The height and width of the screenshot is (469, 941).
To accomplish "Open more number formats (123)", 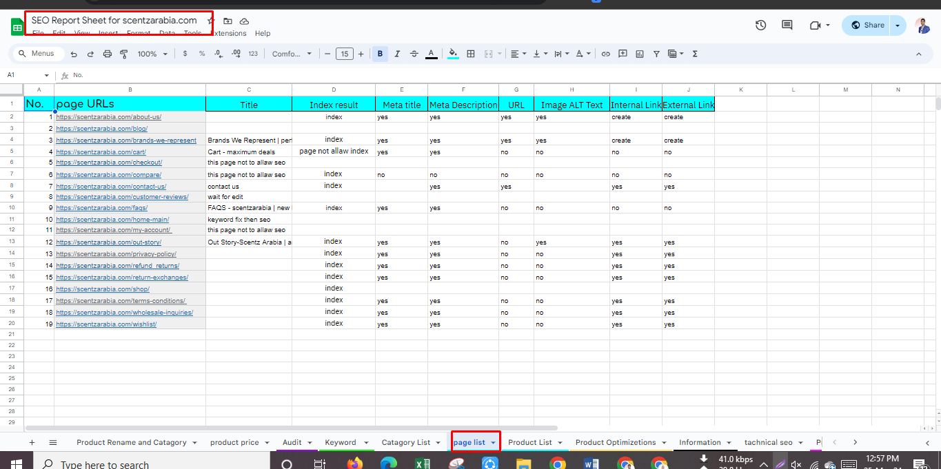I will tap(253, 54).
